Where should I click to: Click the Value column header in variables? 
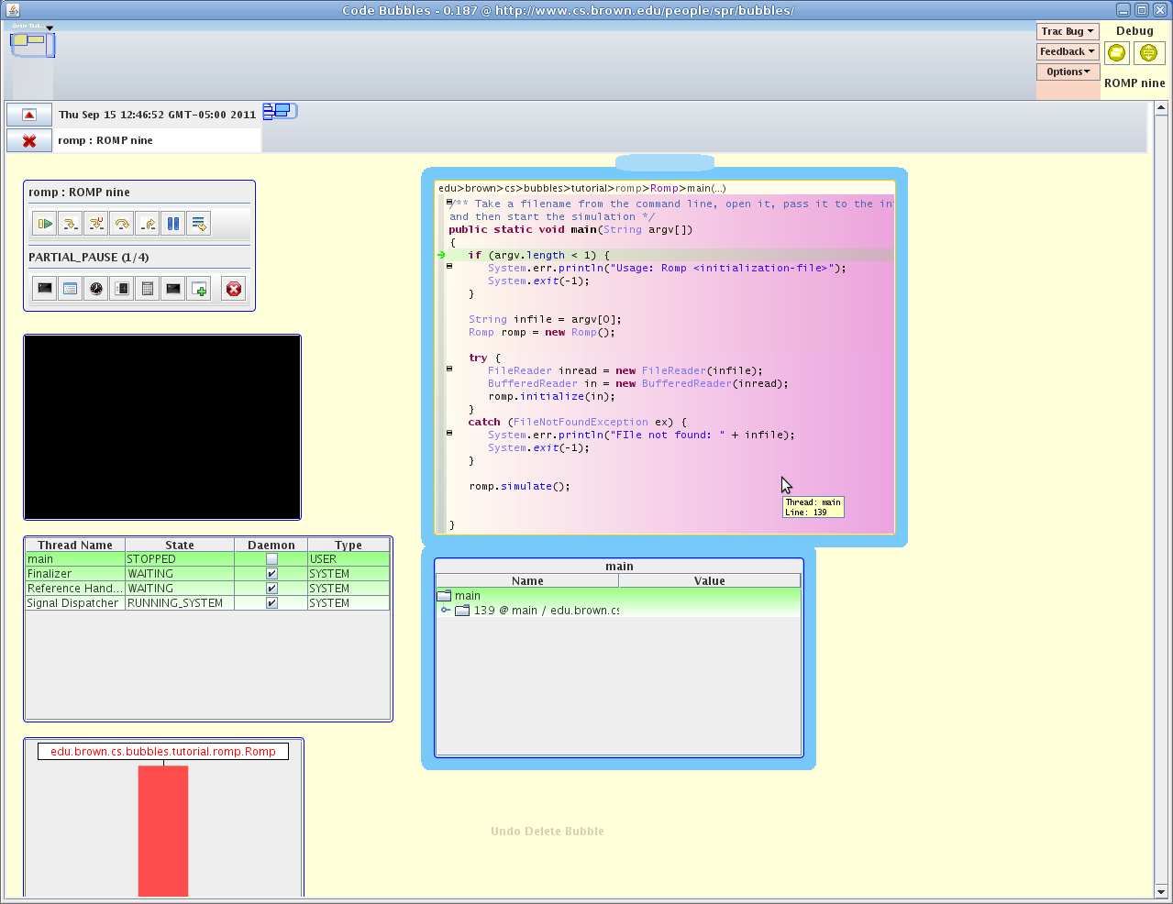(710, 581)
